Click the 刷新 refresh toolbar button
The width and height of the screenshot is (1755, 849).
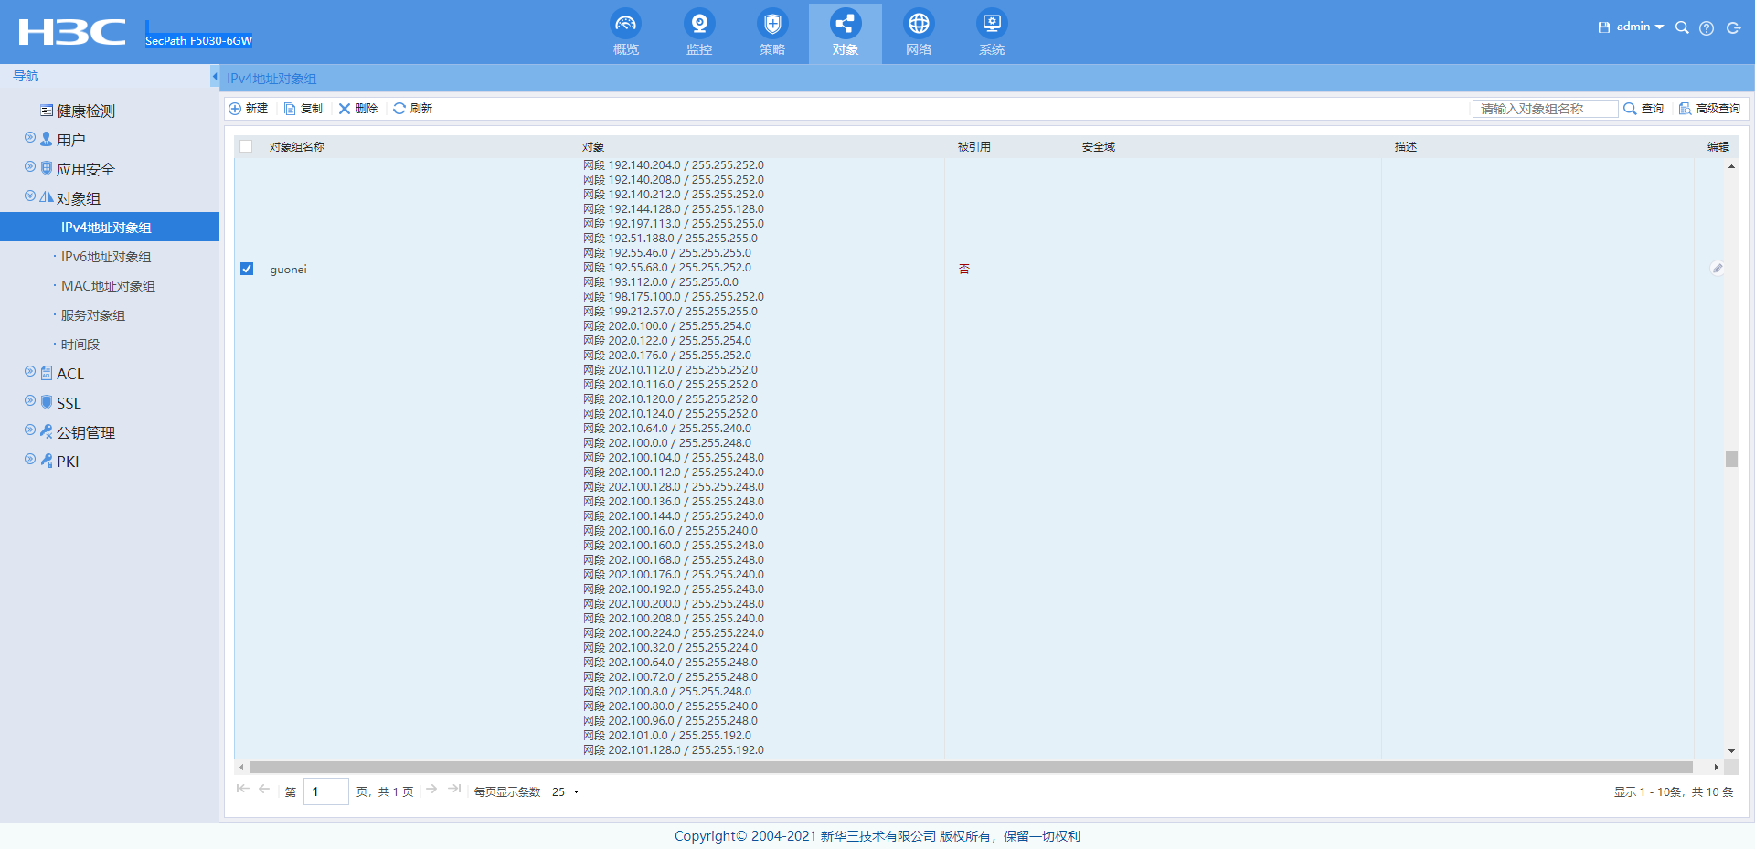point(412,109)
